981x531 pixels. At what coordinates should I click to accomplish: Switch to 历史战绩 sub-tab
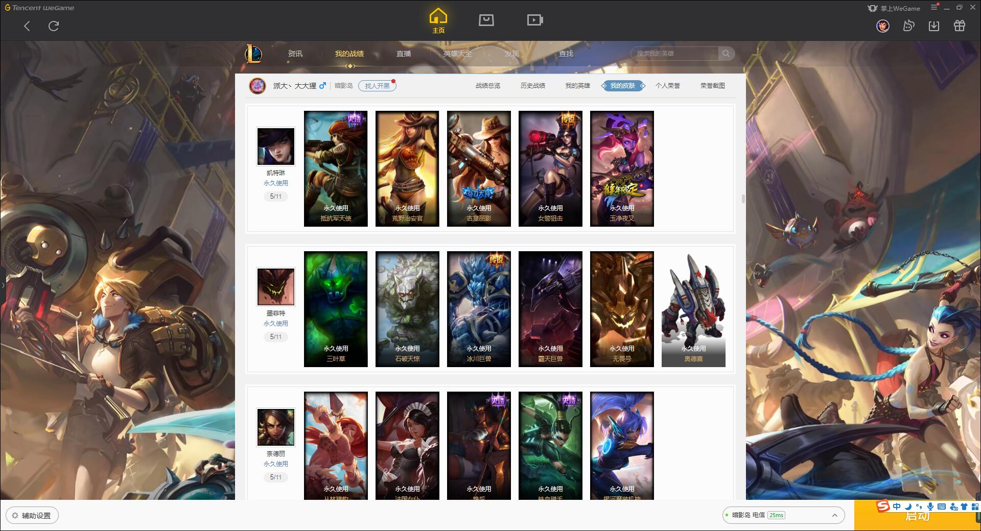click(533, 86)
